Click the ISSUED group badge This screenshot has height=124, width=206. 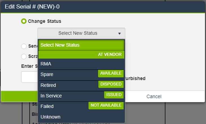pos(114,95)
